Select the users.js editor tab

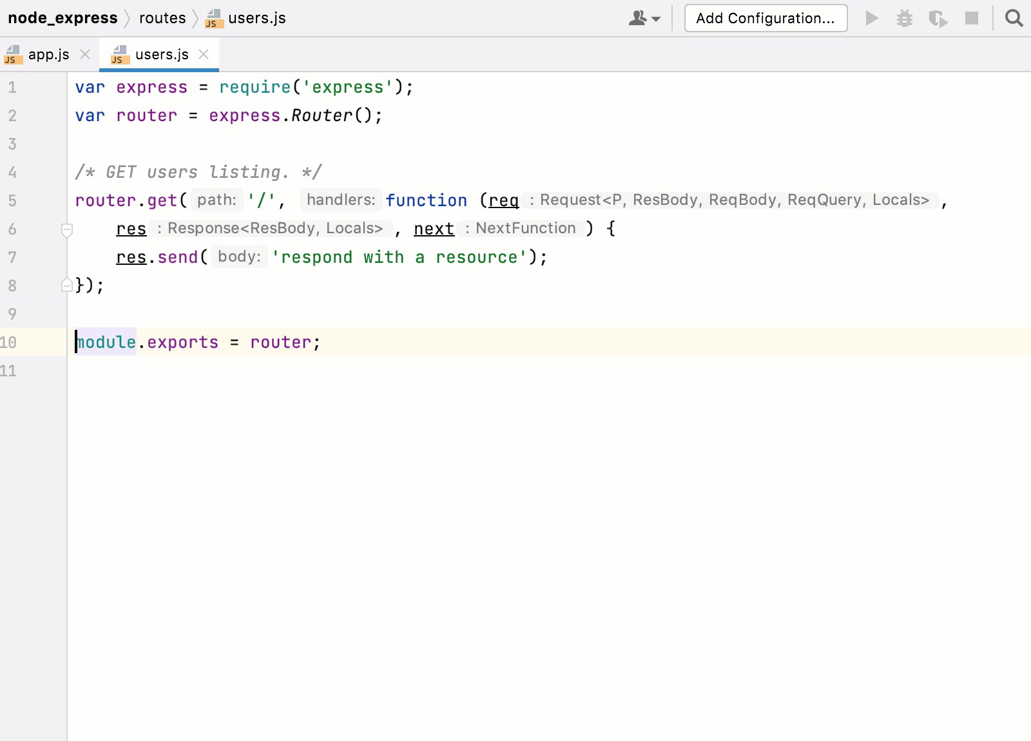[161, 55]
